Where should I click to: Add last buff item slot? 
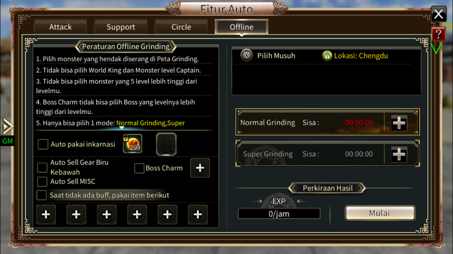(x=198, y=214)
